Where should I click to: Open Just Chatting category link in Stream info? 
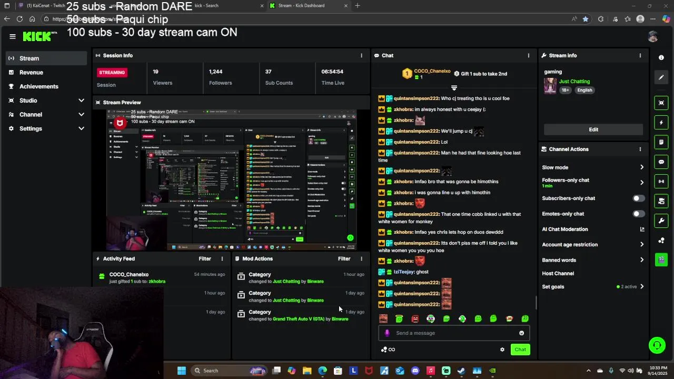click(x=574, y=82)
